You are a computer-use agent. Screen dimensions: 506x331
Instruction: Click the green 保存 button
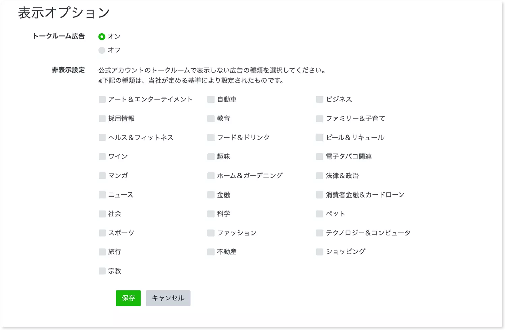(128, 298)
